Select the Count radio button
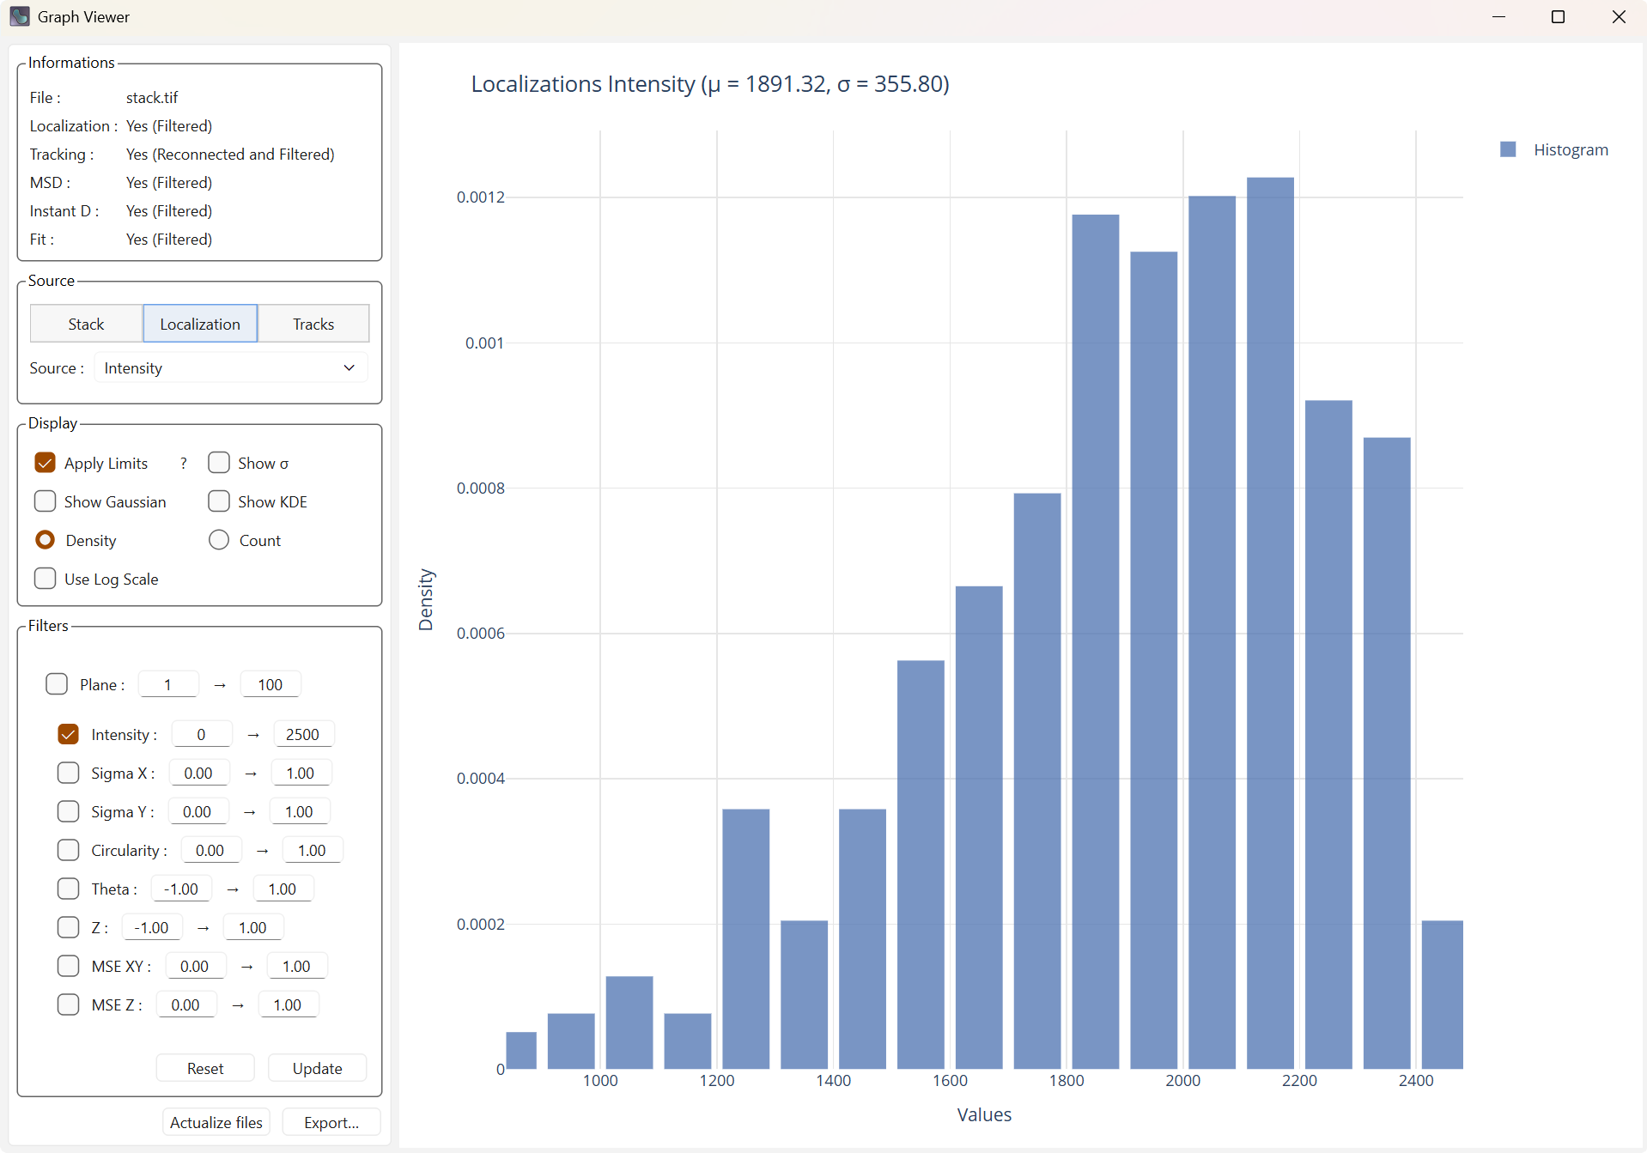The width and height of the screenshot is (1647, 1153). pos(219,540)
